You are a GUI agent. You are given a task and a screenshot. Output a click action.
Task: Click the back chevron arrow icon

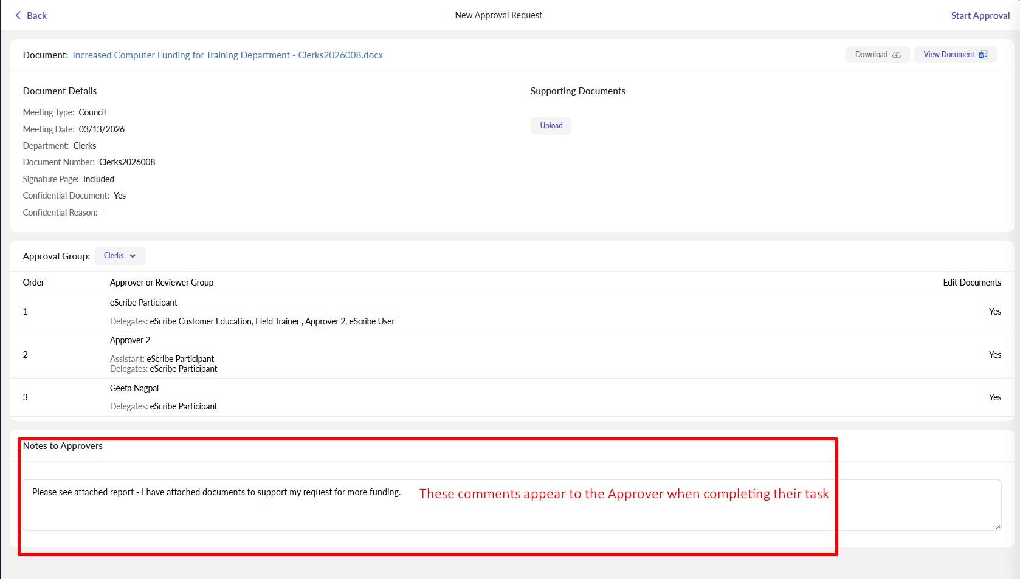click(x=18, y=15)
